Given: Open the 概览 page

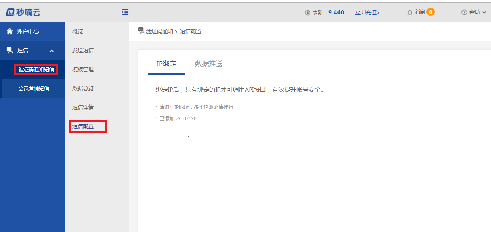Looking at the screenshot, I should pyautogui.click(x=77, y=31).
